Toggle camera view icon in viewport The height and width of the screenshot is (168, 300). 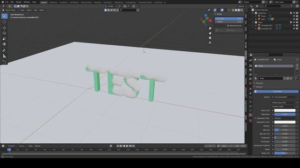tap(210, 38)
